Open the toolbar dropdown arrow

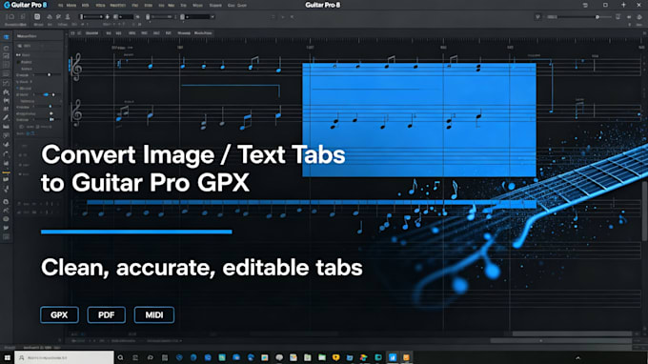tap(213, 17)
